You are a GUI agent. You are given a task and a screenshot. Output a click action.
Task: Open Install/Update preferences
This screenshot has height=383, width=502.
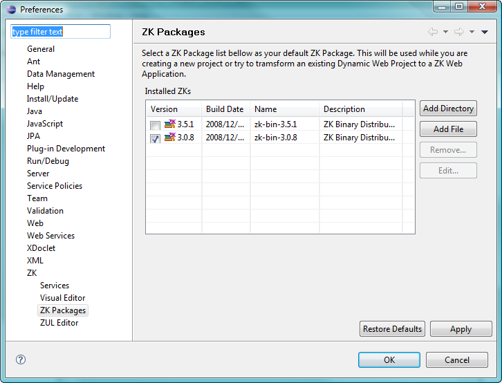[53, 99]
